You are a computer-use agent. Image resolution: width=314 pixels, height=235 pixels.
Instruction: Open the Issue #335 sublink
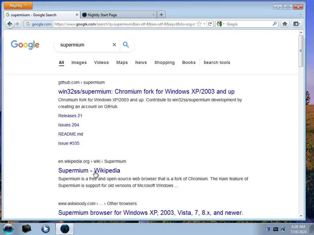pos(69,143)
